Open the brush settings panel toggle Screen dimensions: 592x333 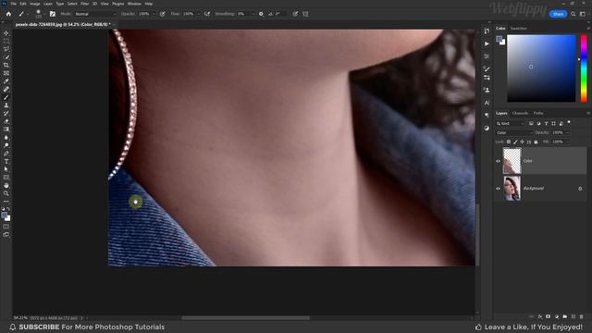tap(53, 14)
